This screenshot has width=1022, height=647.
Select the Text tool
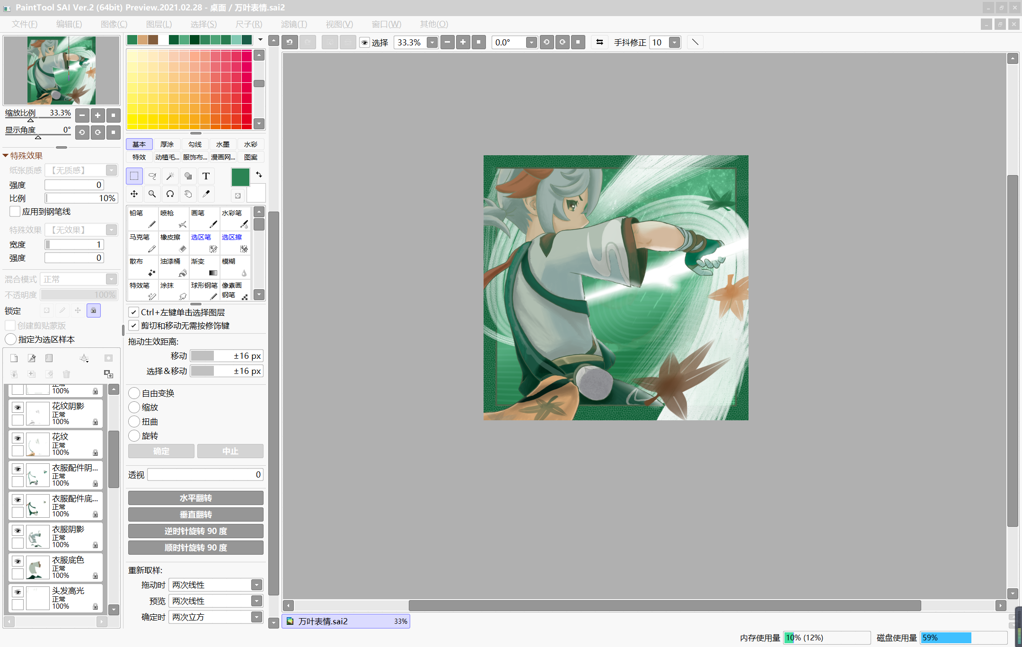point(206,176)
